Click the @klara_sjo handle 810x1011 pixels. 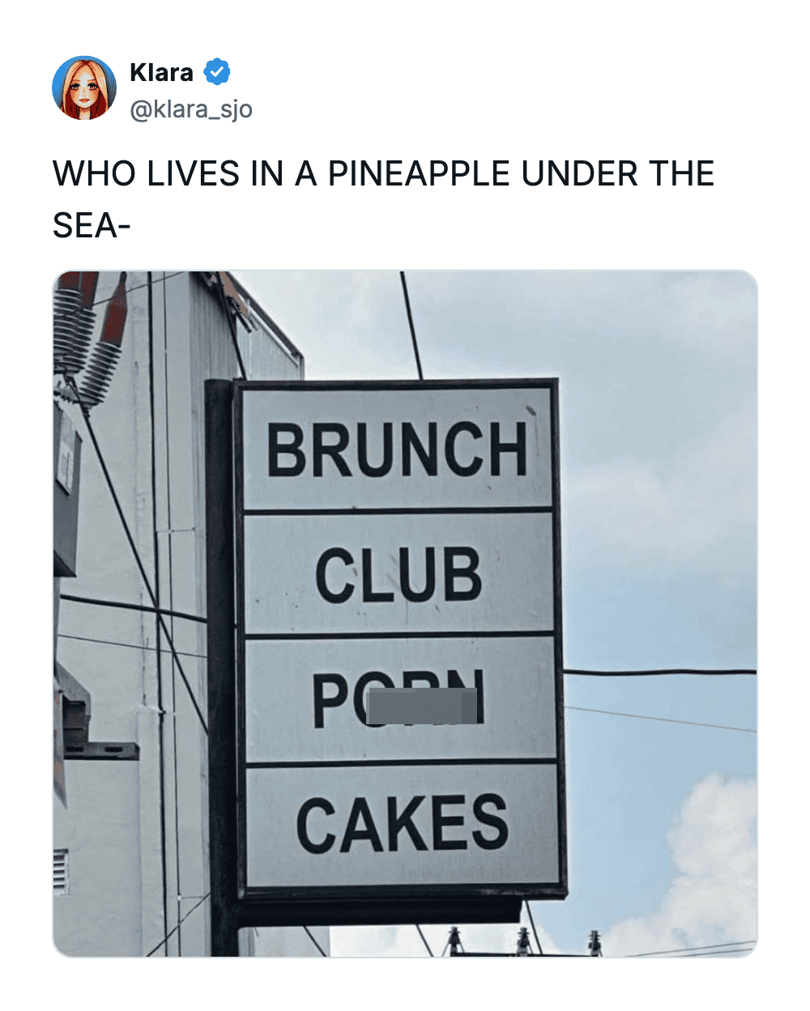pyautogui.click(x=191, y=109)
